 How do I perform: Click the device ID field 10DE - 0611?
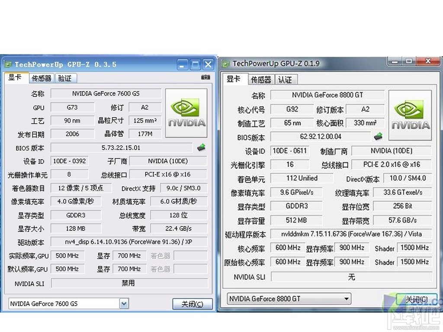290,150
